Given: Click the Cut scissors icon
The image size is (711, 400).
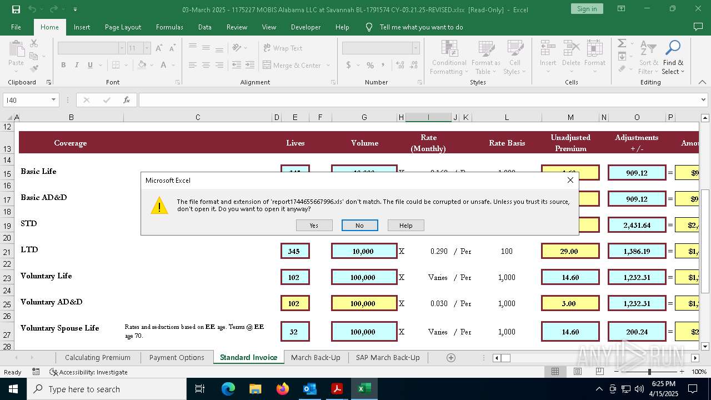Looking at the screenshot, I should pos(34,43).
